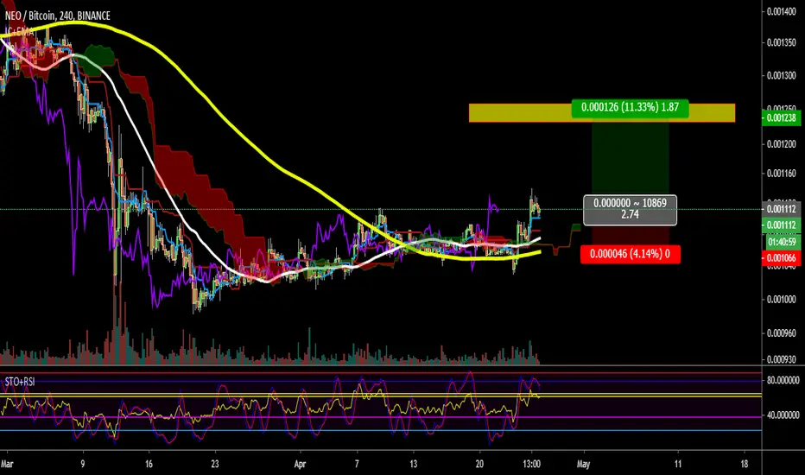The image size is (805, 475).
Task: Click the 16 date axis label
Action: click(x=149, y=464)
